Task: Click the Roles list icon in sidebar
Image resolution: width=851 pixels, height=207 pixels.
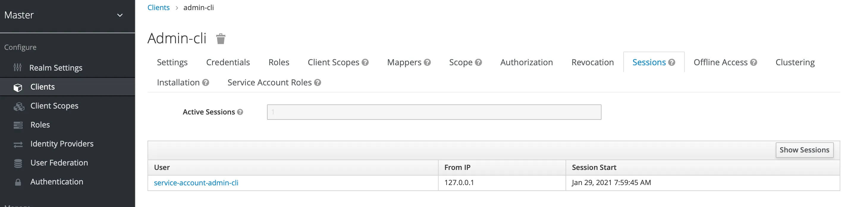Action: [18, 125]
